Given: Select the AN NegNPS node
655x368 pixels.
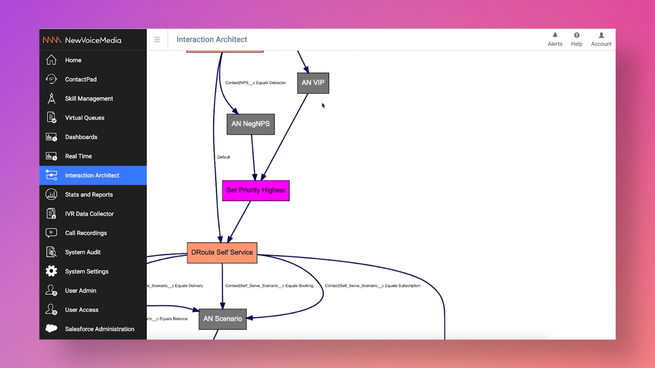Looking at the screenshot, I should [250, 124].
